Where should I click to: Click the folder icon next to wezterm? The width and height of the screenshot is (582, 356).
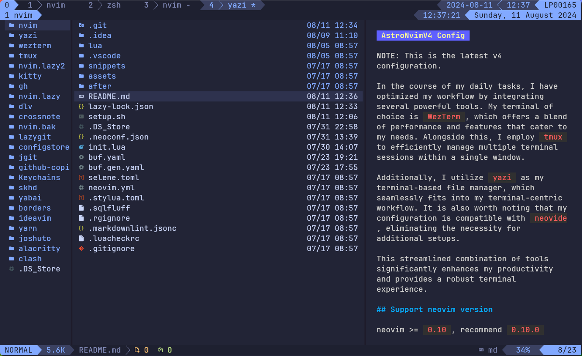click(x=12, y=46)
